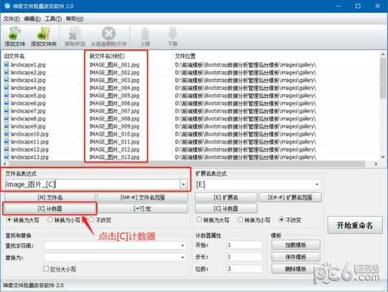388x292 pixels.
Task: Click the 移除所选 toolbar icon
Action: [x=74, y=34]
